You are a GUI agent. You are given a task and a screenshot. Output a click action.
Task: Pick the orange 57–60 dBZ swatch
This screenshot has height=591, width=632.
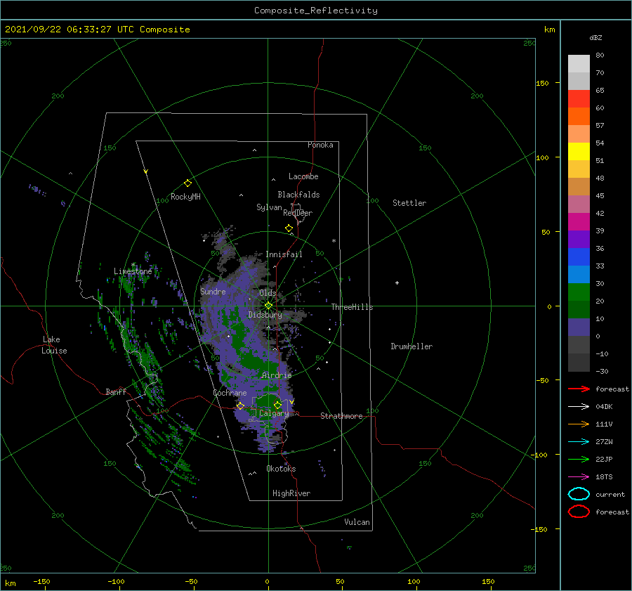[579, 117]
